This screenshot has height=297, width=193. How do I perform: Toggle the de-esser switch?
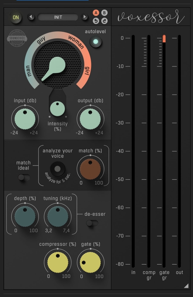click(92, 223)
